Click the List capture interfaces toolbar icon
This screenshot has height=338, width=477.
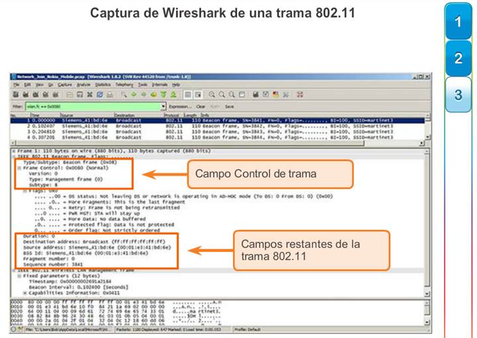16,95
